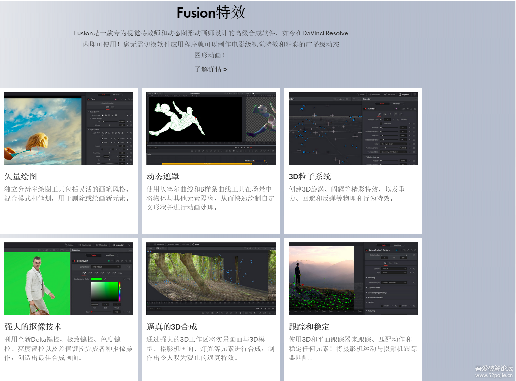Screen dimensions: 516x381
Task: Click the paragraph starting 创建3D旋涡
Action: [347, 194]
